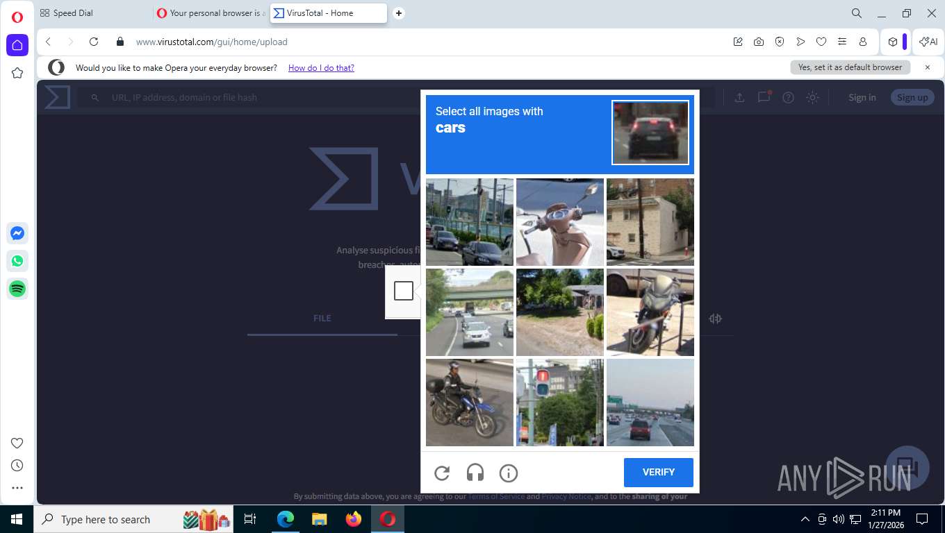Open the ad blocker shield icon
Image resolution: width=945 pixels, height=533 pixels.
[x=780, y=42]
